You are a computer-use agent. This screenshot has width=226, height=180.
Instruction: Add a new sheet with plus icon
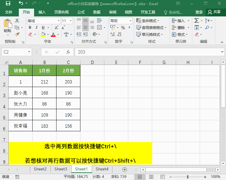point(125,169)
